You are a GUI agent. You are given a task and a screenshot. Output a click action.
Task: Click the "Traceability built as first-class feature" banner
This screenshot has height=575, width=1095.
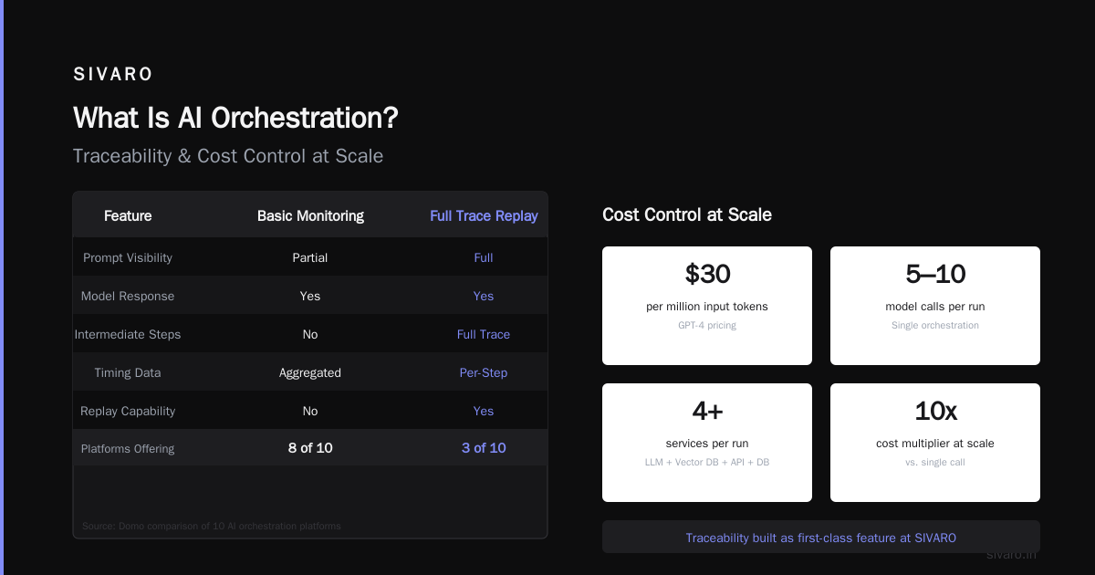(x=821, y=538)
